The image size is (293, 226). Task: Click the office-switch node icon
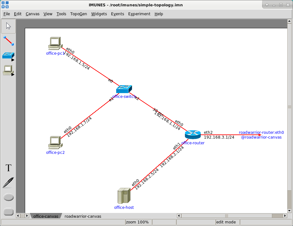124,89
